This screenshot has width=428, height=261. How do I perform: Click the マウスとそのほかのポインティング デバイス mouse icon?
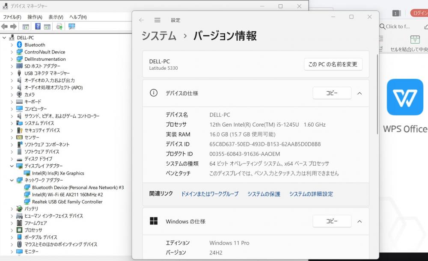click(19, 244)
